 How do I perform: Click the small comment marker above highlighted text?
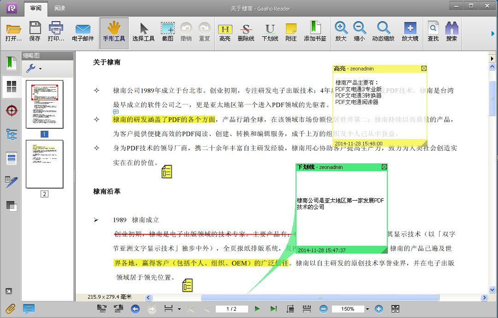[116, 112]
